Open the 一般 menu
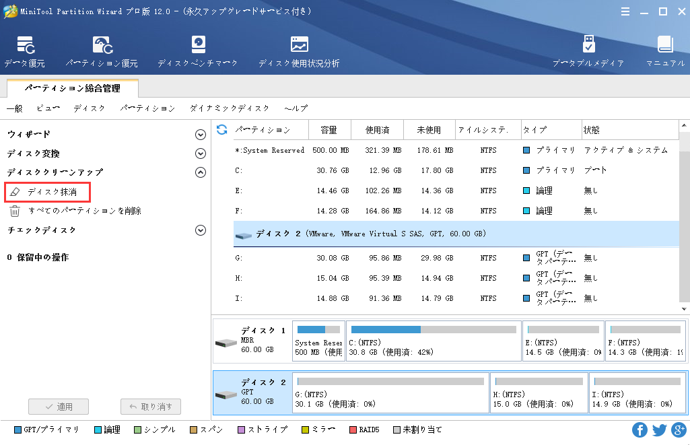Image resolution: width=690 pixels, height=445 pixels. [x=15, y=108]
